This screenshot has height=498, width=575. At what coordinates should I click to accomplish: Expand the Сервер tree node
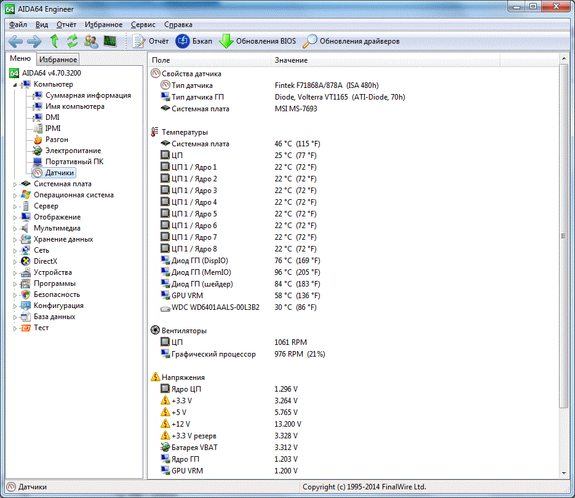coord(15,207)
